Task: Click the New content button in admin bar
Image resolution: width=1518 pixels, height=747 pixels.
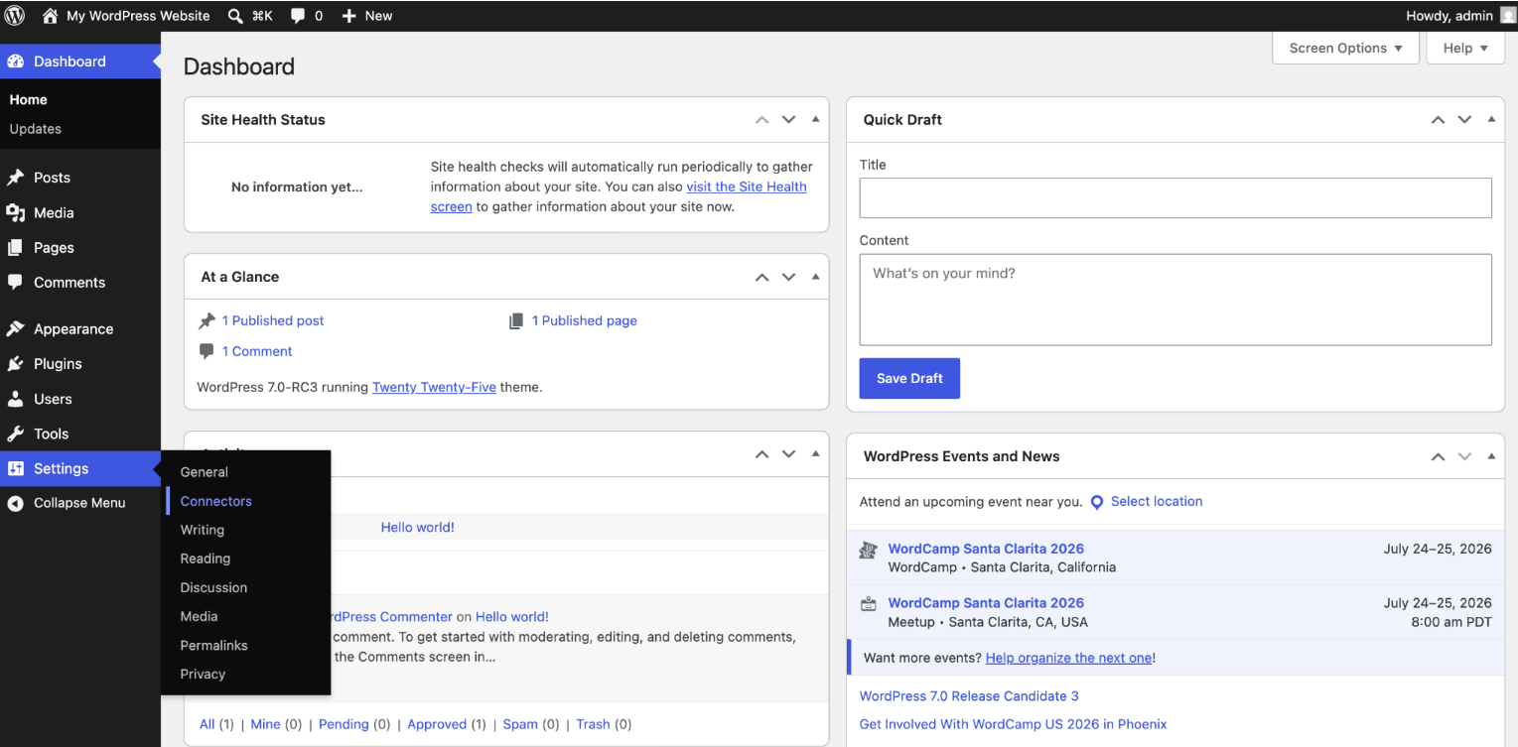Action: (367, 15)
